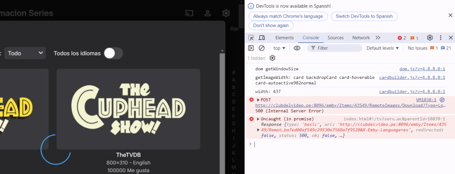This screenshot has width=455, height=174.
Task: Clear the console icon
Action: click(262, 48)
